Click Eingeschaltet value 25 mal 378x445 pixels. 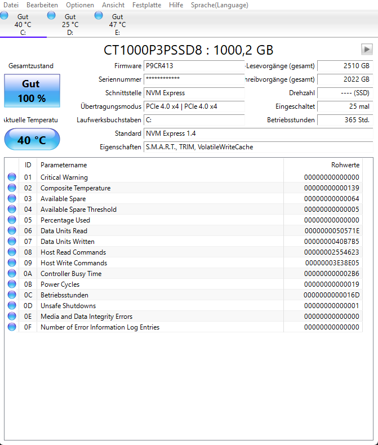345,106
